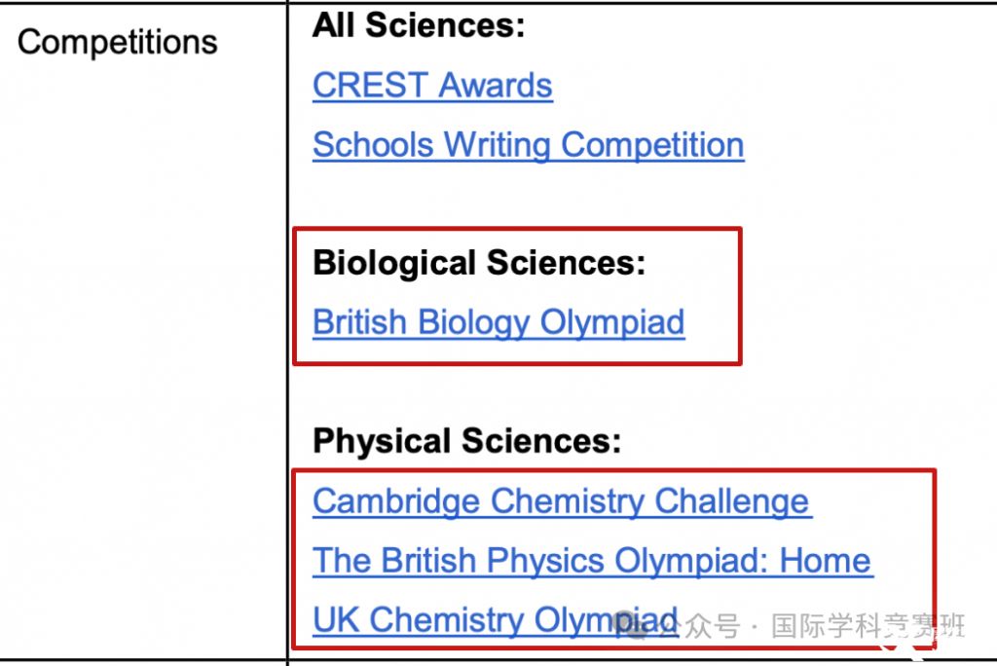
Task: Click the word Challenge in the Cambridge Chemistry link
Action: (x=731, y=501)
